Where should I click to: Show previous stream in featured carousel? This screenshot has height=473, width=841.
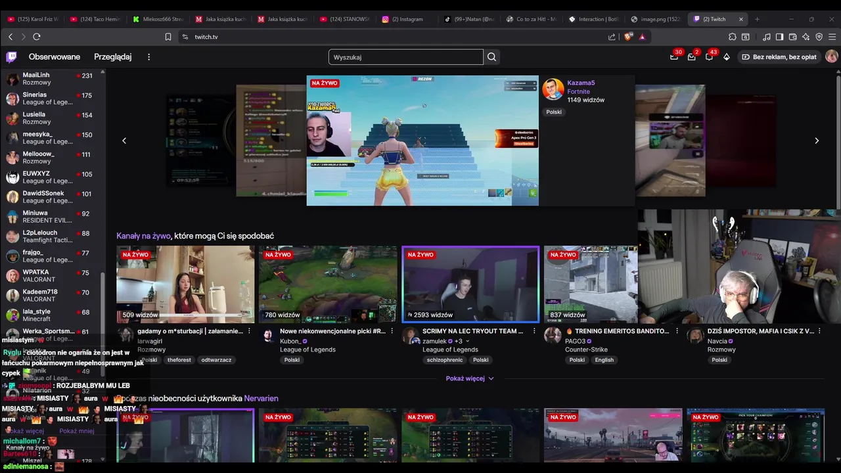124,141
